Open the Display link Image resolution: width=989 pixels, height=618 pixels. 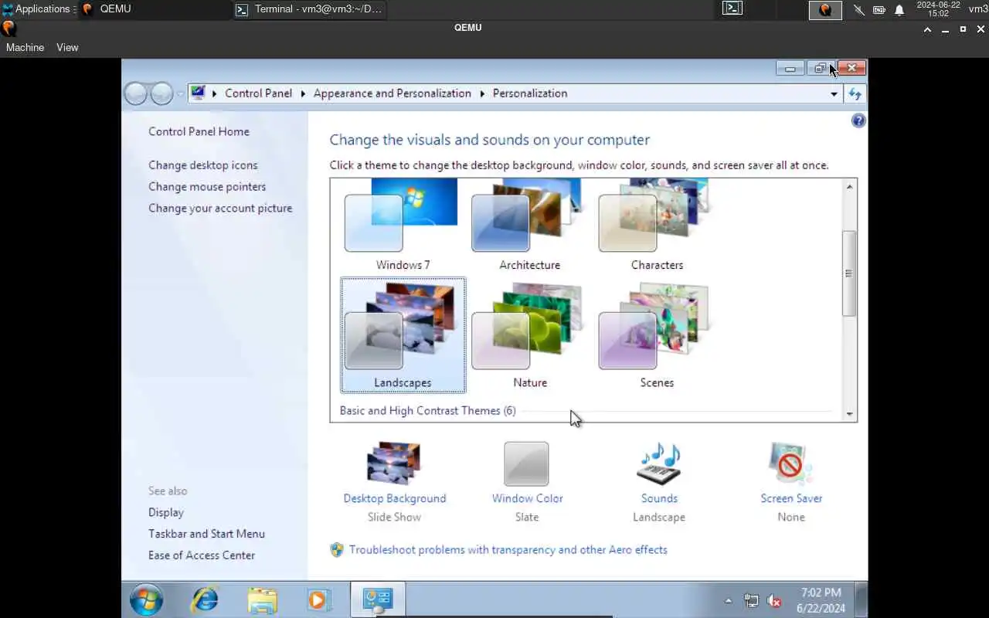[x=166, y=512]
